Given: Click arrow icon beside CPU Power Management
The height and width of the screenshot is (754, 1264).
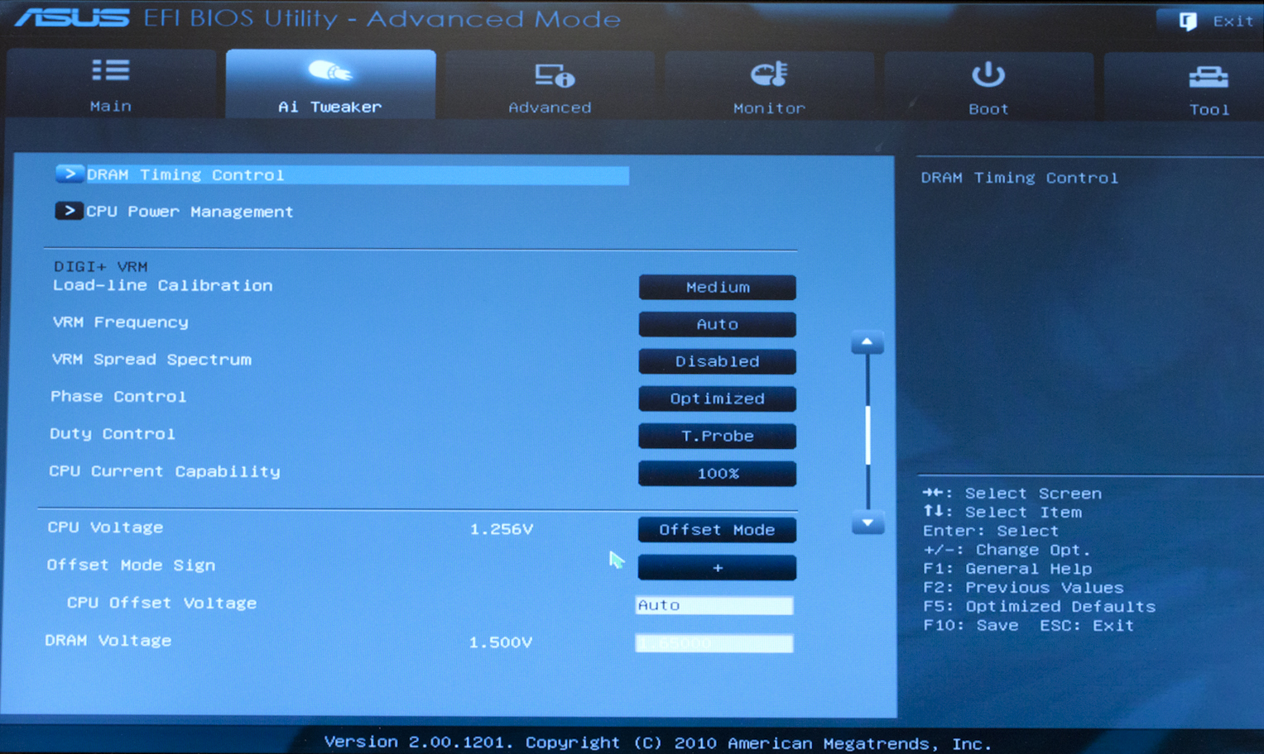Looking at the screenshot, I should 69,211.
